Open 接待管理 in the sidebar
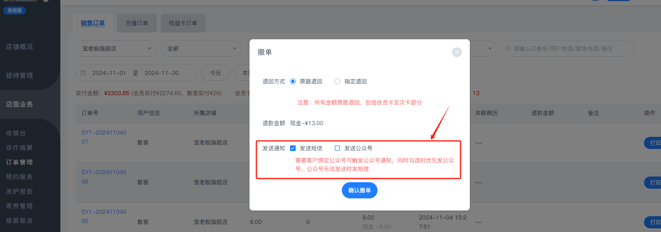The image size is (661, 232). pos(19,76)
